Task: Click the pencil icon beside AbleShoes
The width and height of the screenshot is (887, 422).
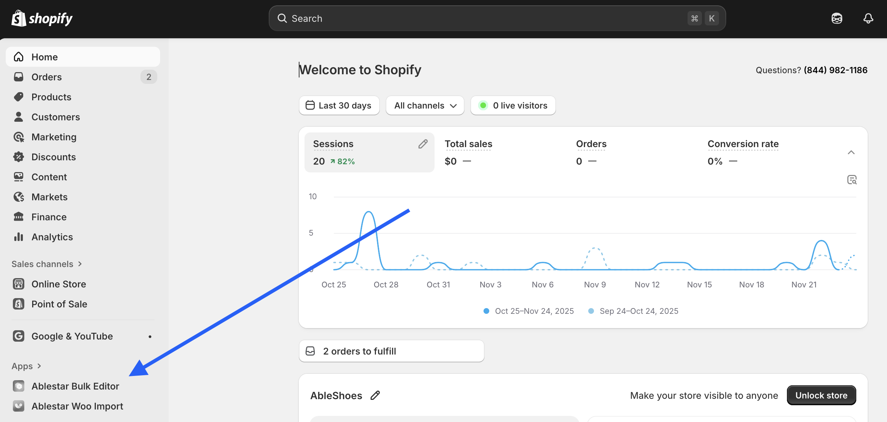Action: coord(375,395)
